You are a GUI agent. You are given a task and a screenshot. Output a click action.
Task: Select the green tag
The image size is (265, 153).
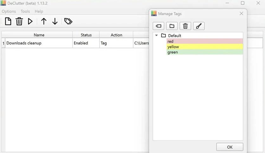(x=205, y=52)
